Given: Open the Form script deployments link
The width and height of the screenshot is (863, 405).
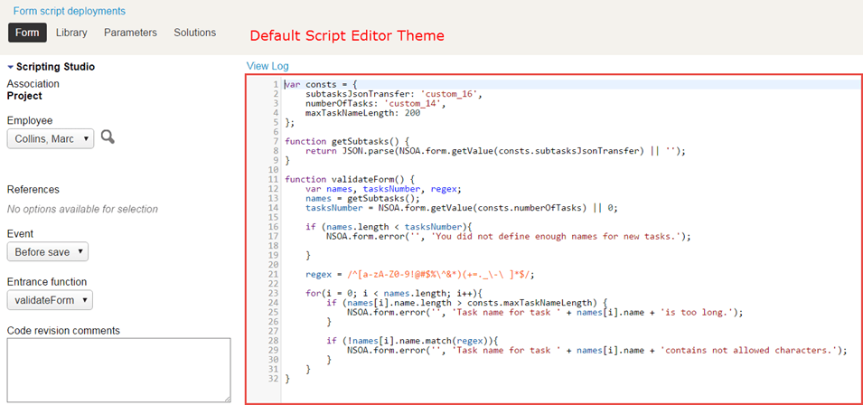Looking at the screenshot, I should (x=70, y=11).
